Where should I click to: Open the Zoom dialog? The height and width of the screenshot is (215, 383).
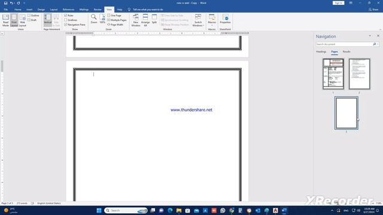[x=94, y=19]
